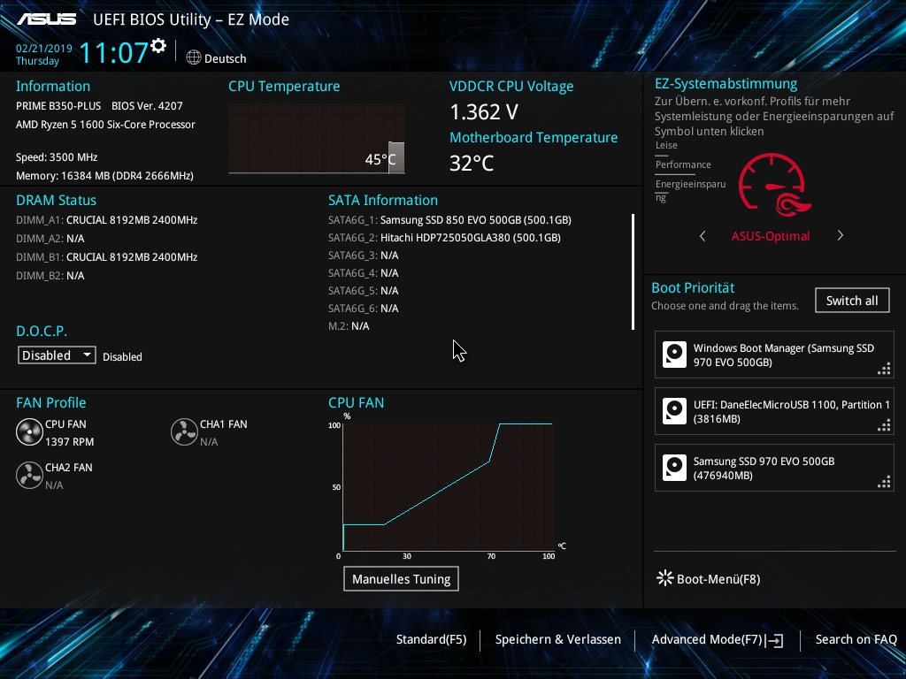Click the SATA Information scrollbar
The image size is (906, 679).
tap(633, 271)
